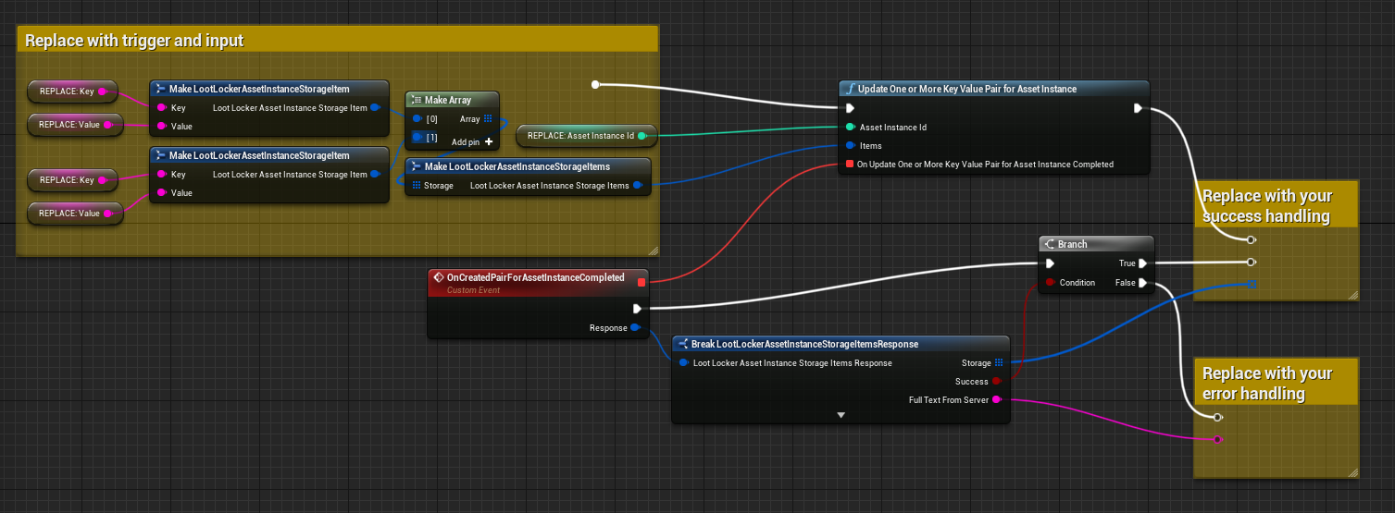Click the Items input pin on Update node
Viewport: 1395px width, 513px height.
click(x=850, y=146)
